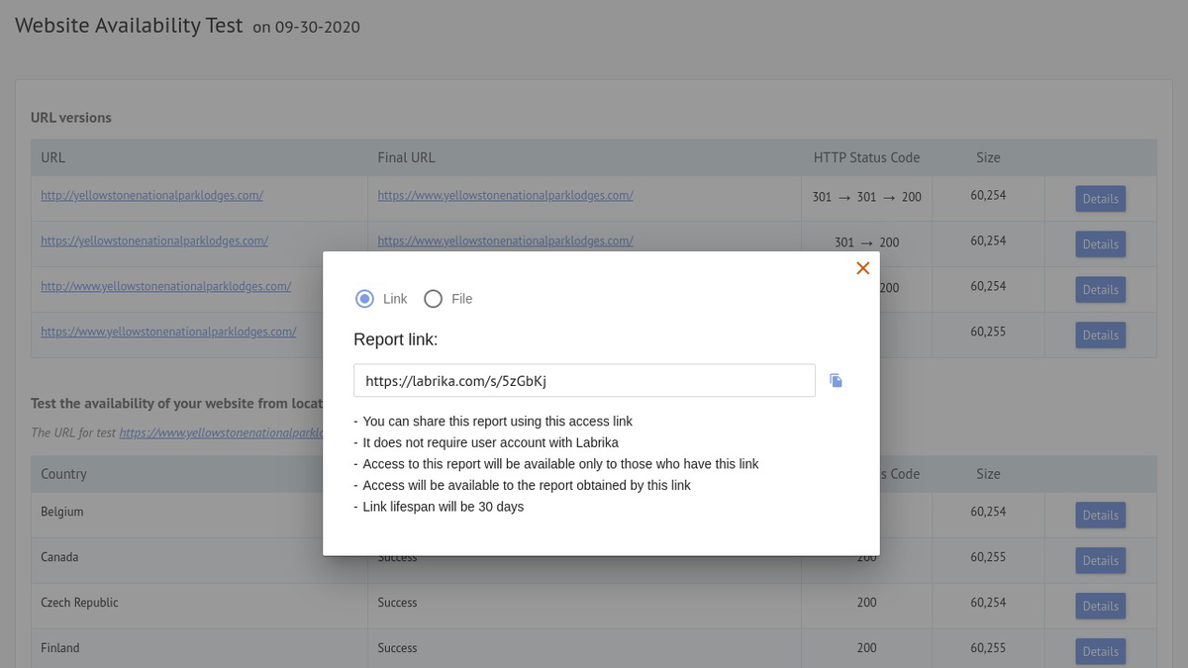
Task: View Details for the Belgium row
Action: click(x=1100, y=515)
